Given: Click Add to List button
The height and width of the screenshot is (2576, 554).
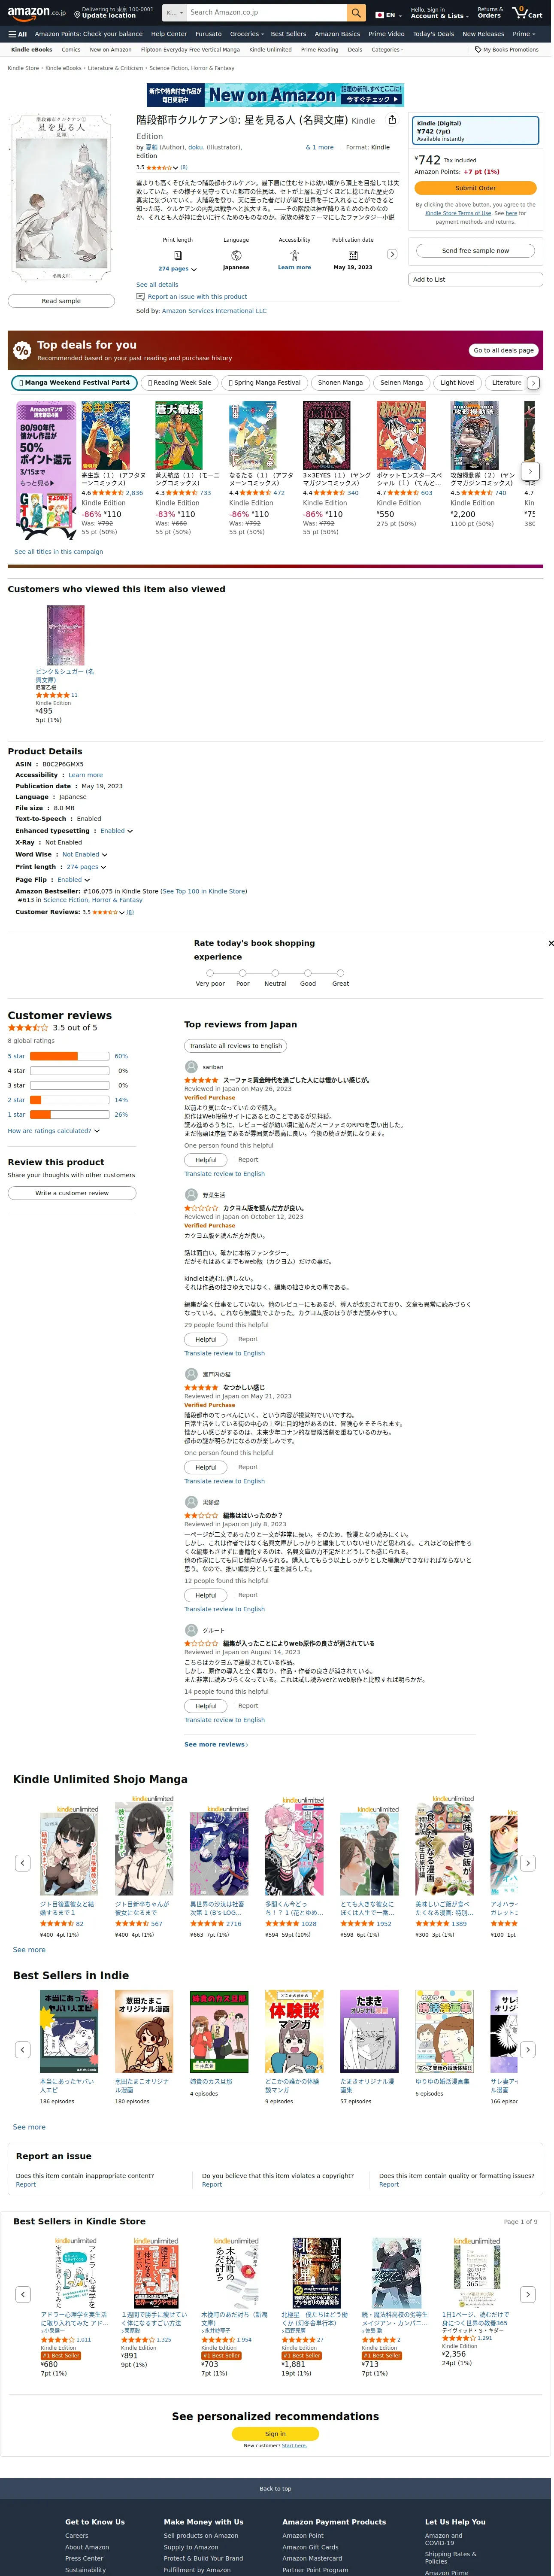Looking at the screenshot, I should tap(475, 280).
